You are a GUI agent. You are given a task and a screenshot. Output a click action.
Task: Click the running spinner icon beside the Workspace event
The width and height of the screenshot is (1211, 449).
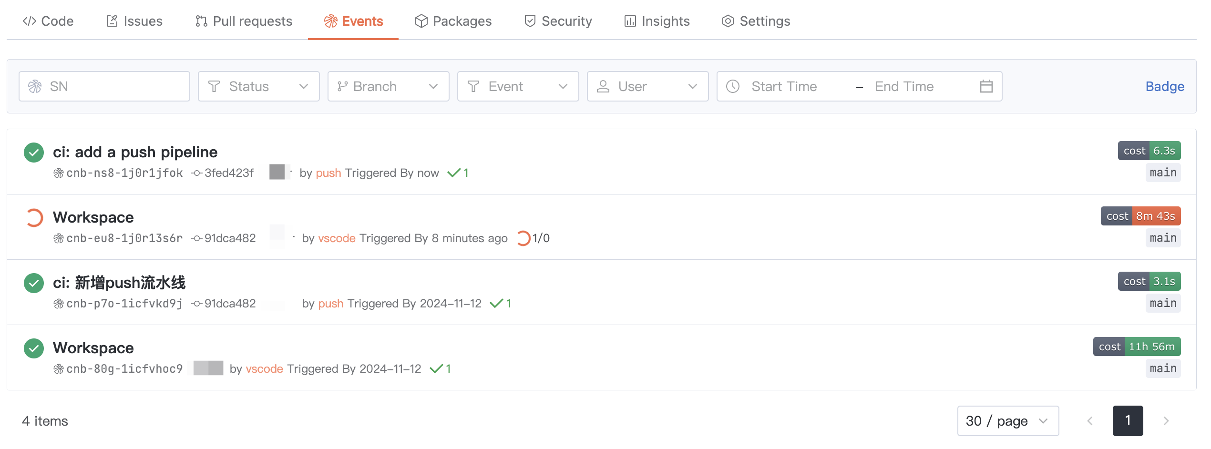(34, 218)
